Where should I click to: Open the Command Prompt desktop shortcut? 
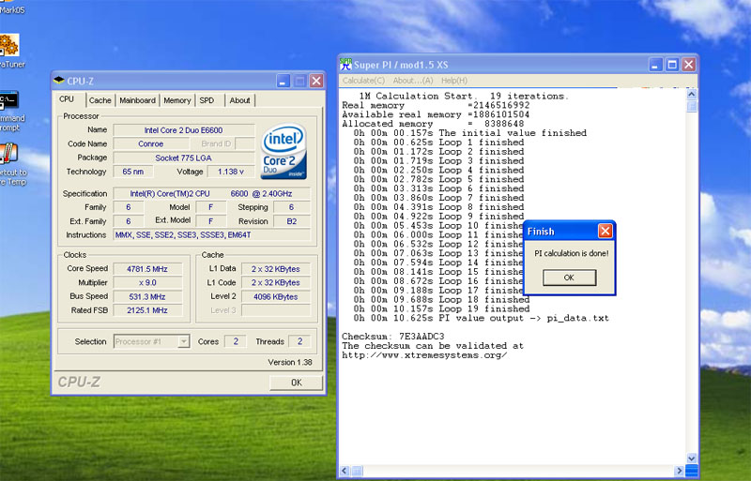(x=8, y=101)
